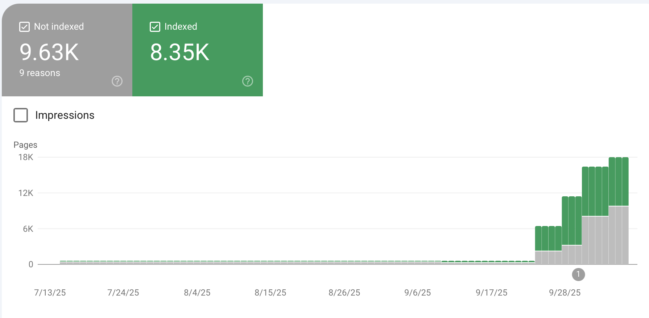The width and height of the screenshot is (649, 318).
Task: Click the annotation marker numbered 1
Action: tap(578, 275)
